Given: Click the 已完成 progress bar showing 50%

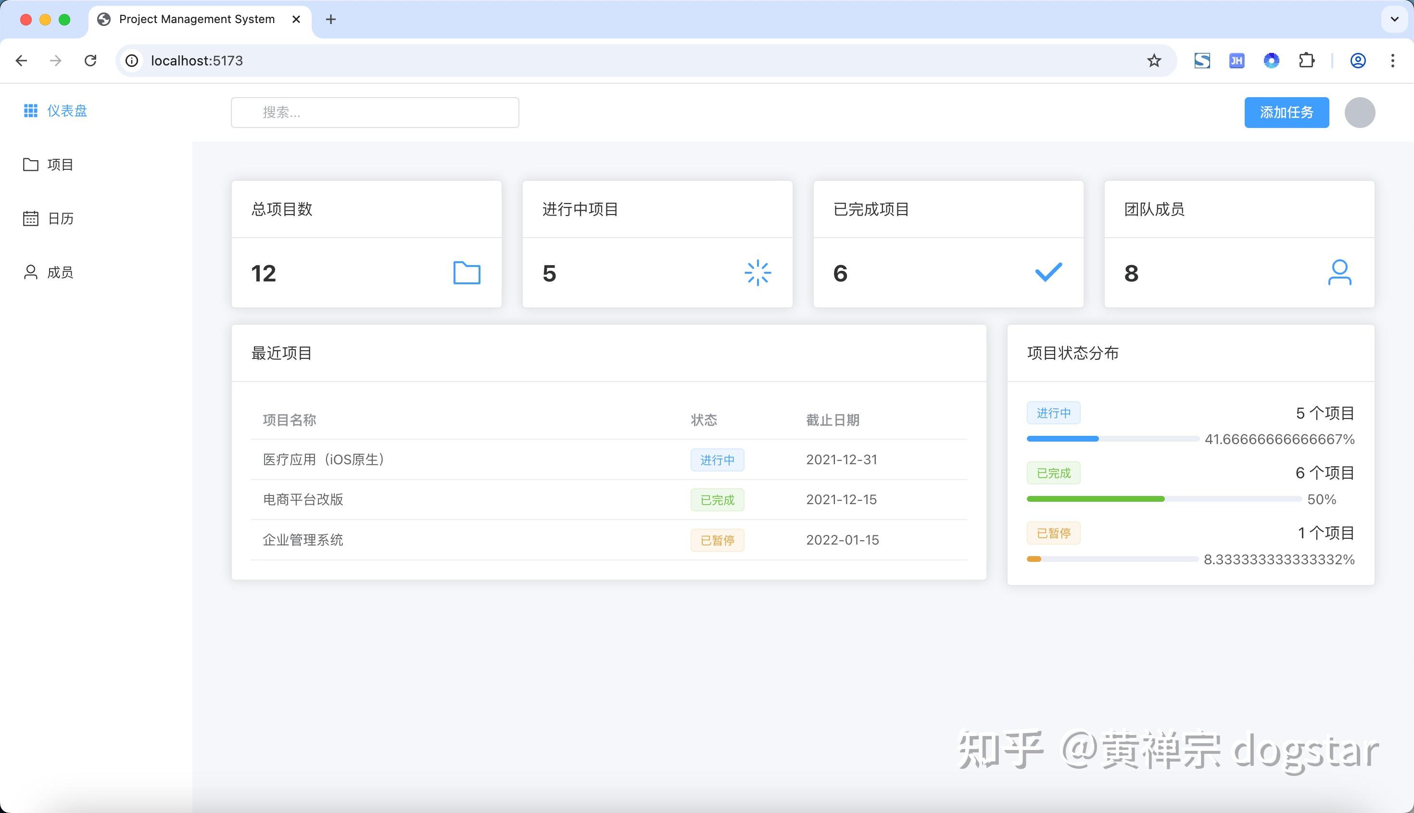Looking at the screenshot, I should 1094,499.
